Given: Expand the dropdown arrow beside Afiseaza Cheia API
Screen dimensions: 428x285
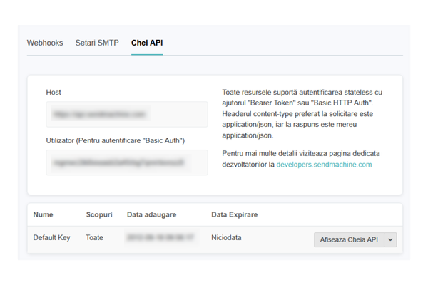Looking at the screenshot, I should click(x=390, y=240).
